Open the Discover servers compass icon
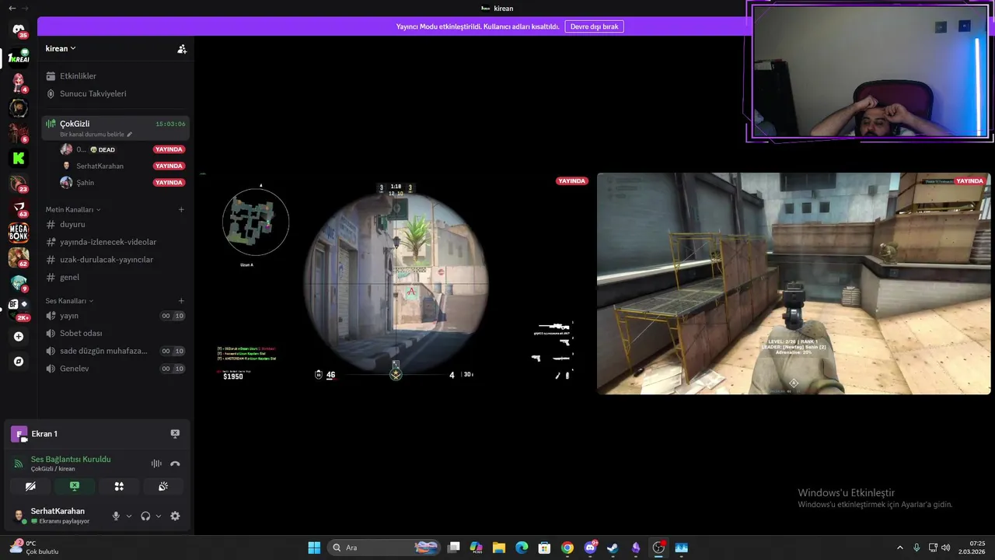Screen dimensions: 995x560 click(19, 362)
